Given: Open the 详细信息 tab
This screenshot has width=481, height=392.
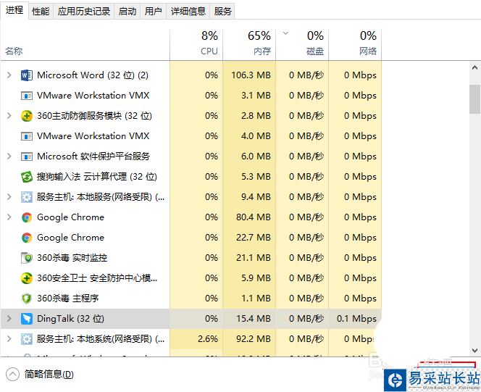Looking at the screenshot, I should [x=188, y=12].
